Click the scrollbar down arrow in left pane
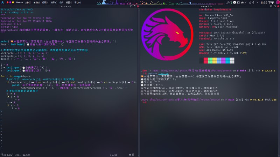Image resolution: width=280 pixels, height=157 pixels. 139,156
